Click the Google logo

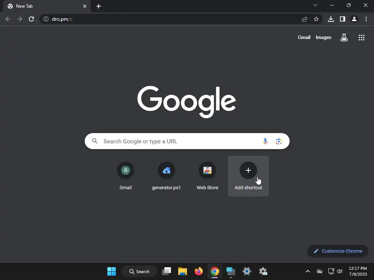pos(187,102)
